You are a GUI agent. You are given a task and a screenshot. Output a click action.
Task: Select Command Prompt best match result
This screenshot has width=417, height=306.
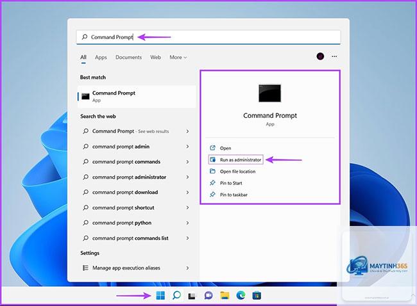click(x=137, y=97)
